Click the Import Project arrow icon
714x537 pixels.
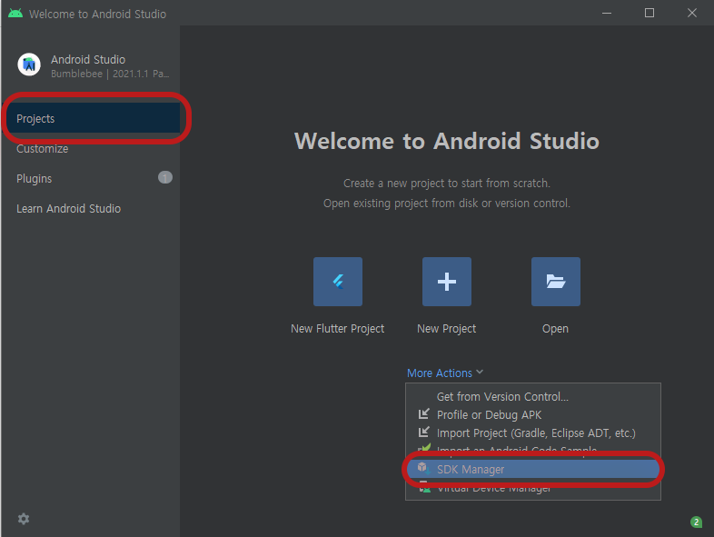(424, 433)
